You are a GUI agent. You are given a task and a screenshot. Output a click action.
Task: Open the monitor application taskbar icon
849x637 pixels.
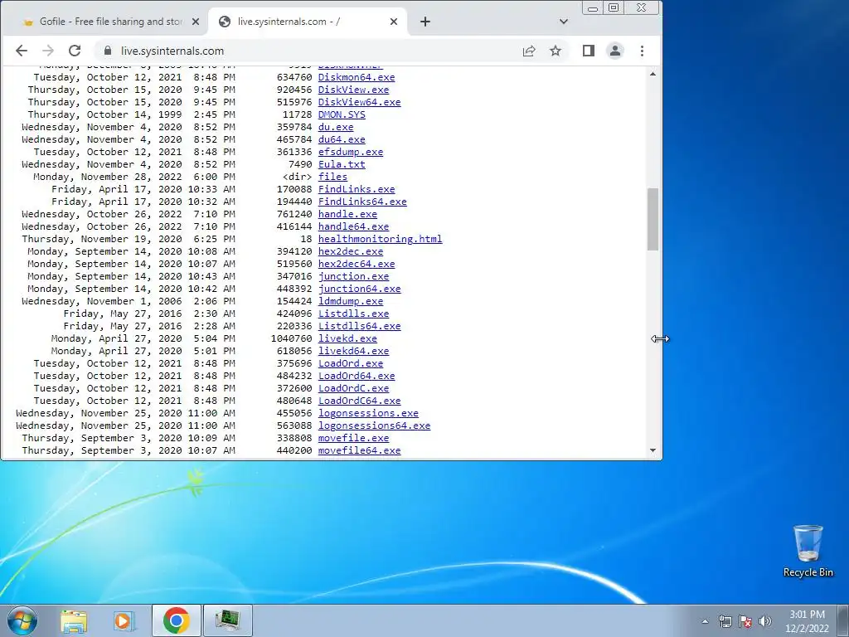click(227, 620)
